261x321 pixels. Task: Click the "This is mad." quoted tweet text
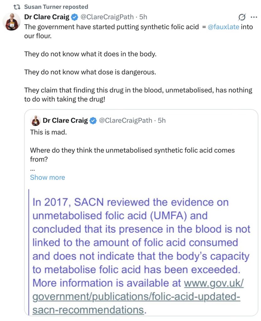coord(48,132)
